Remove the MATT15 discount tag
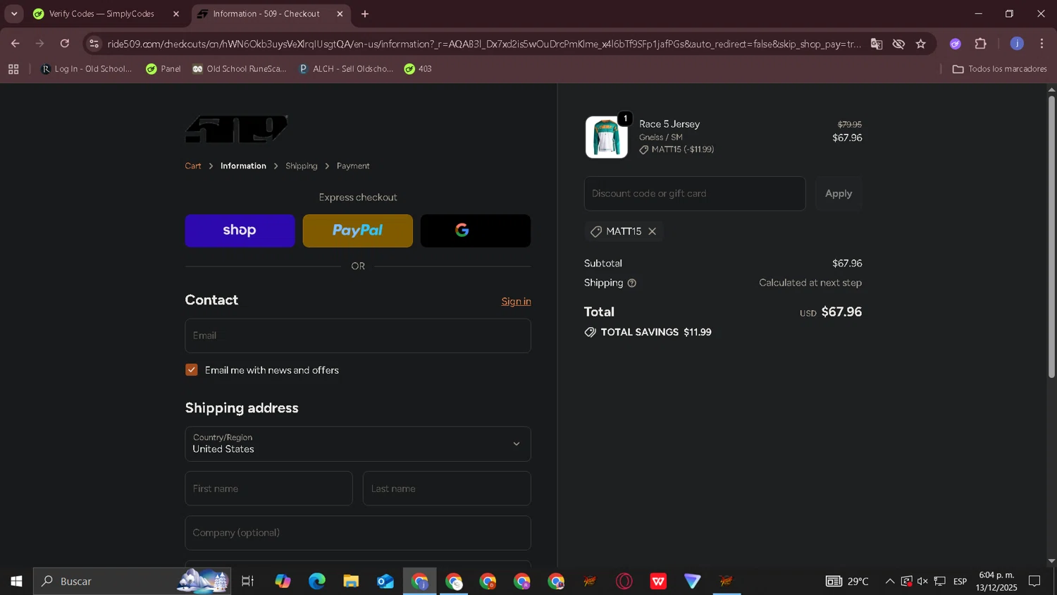Image resolution: width=1057 pixels, height=595 pixels. (x=652, y=231)
